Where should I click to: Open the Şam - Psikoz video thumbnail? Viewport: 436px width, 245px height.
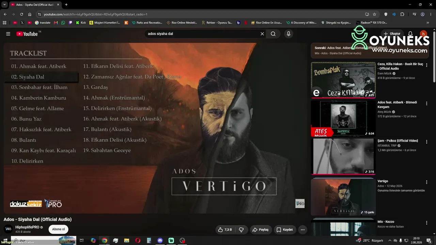[343, 156]
